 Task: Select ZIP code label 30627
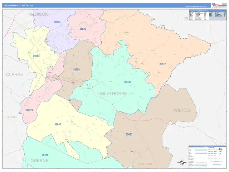(162, 64)
